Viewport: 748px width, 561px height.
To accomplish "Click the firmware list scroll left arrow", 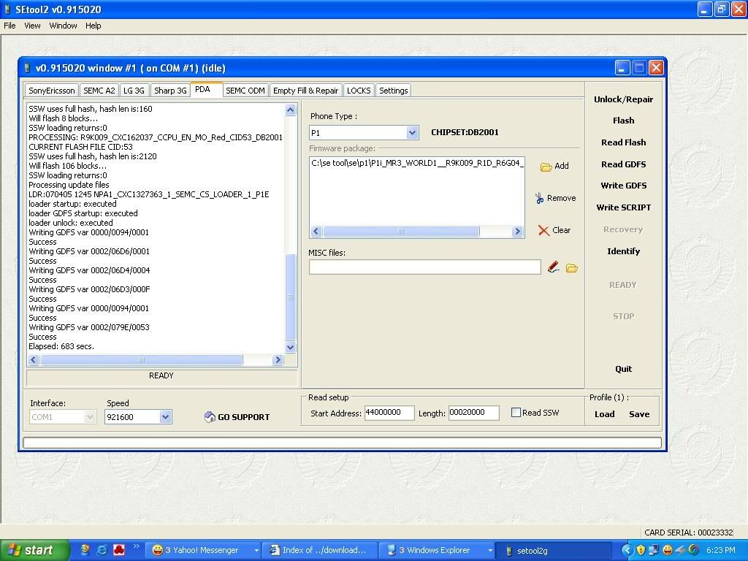I will [x=316, y=232].
